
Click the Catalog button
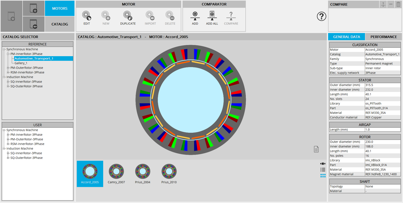(x=59, y=24)
